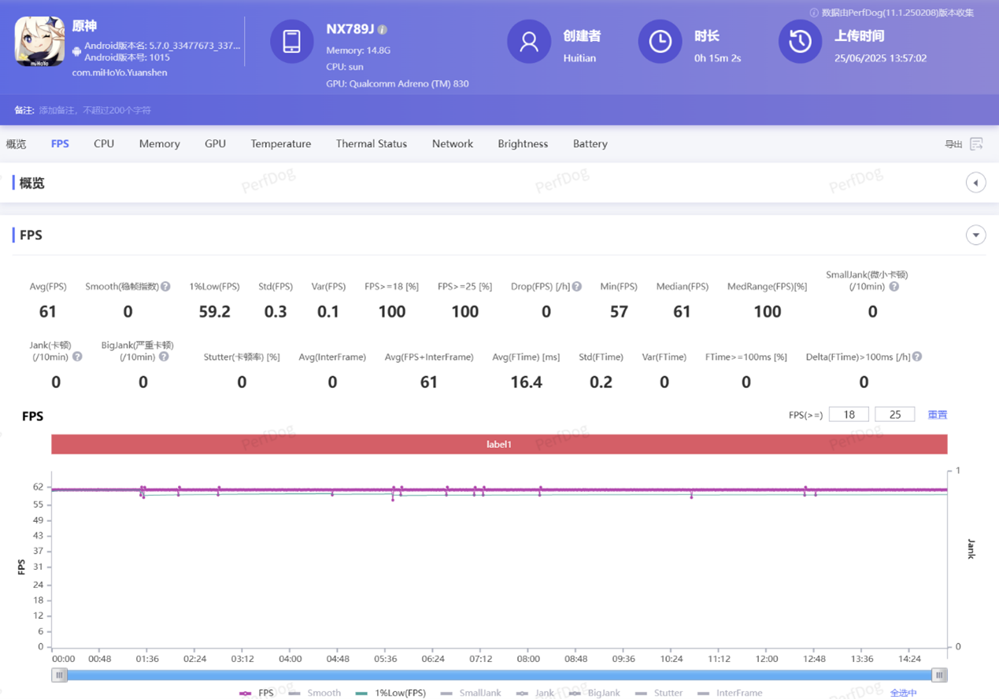The width and height of the screenshot is (999, 699).
Task: Open the Battery tab
Action: coord(590,144)
